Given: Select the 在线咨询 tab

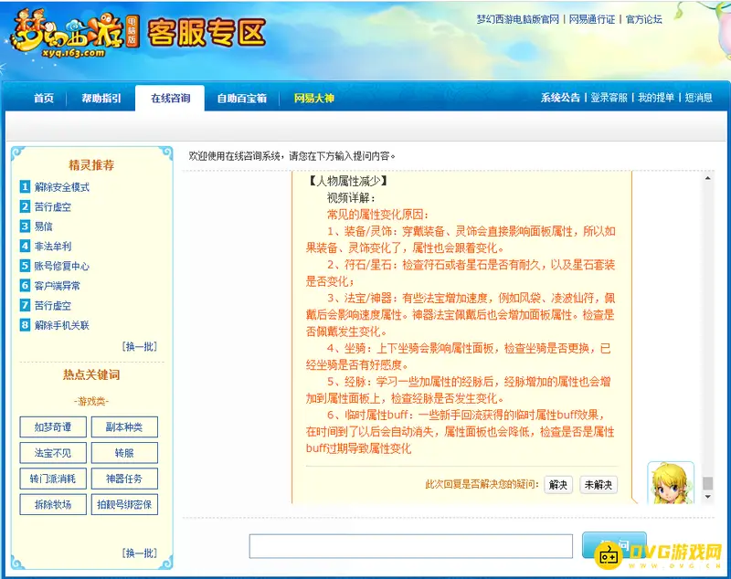Looking at the screenshot, I should coord(170,99).
